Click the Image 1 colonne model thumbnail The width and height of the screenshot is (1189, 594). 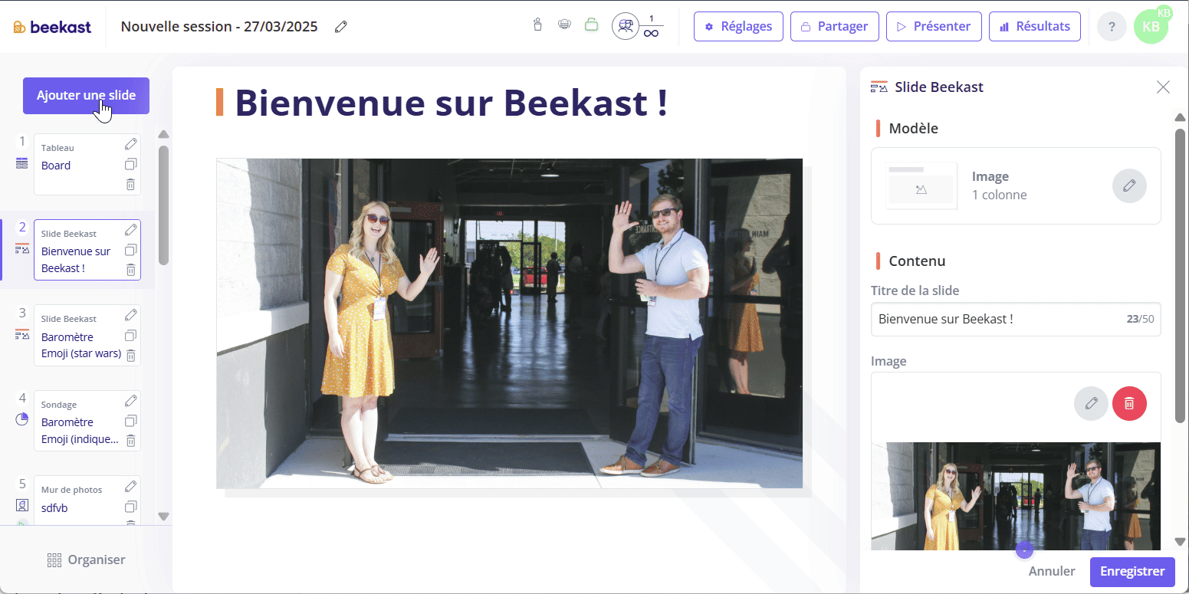921,185
